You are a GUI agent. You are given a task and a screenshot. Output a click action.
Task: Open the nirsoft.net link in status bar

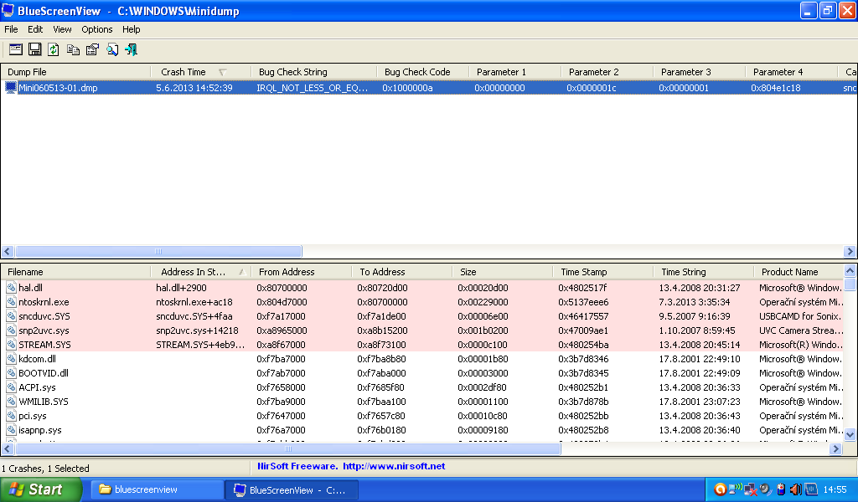(394, 466)
